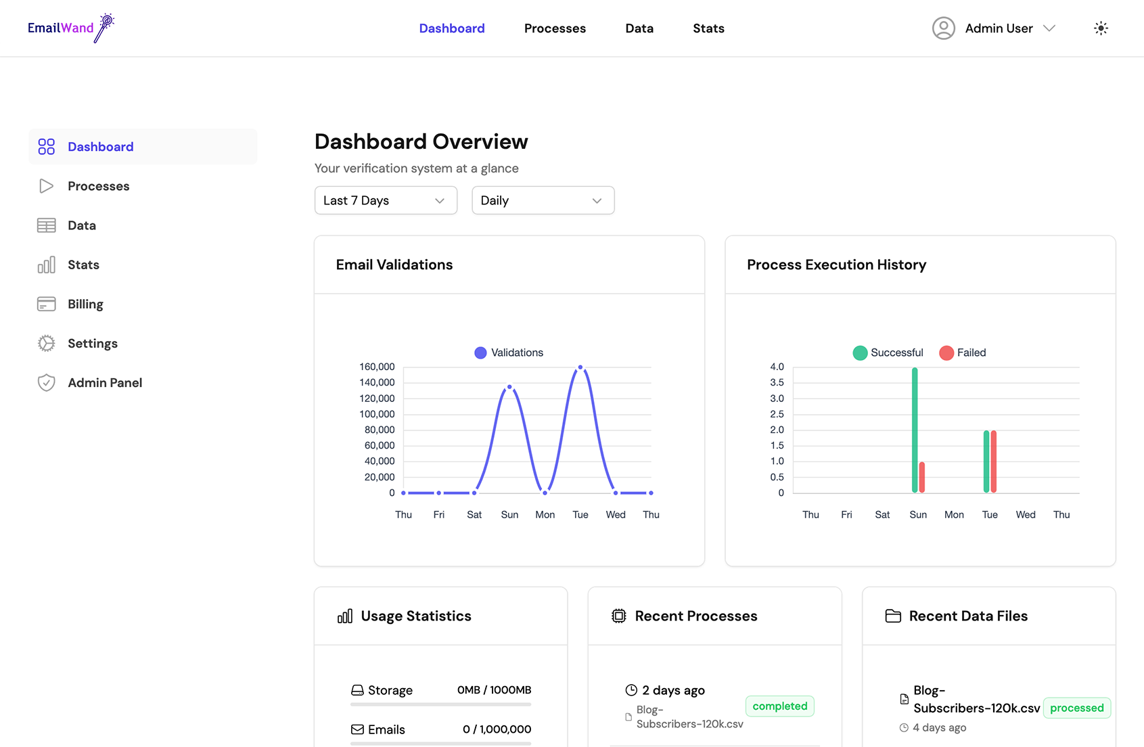Click the EmailWand logo
This screenshot has height=747, width=1144.
(70, 28)
